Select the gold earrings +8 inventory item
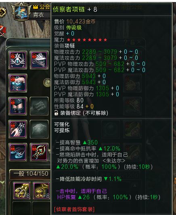 point(22,191)
